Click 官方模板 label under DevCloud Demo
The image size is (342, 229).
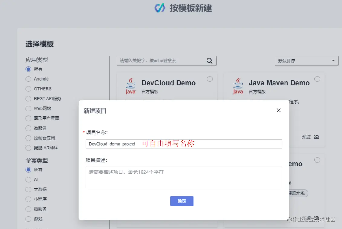pyautogui.click(x=150, y=92)
